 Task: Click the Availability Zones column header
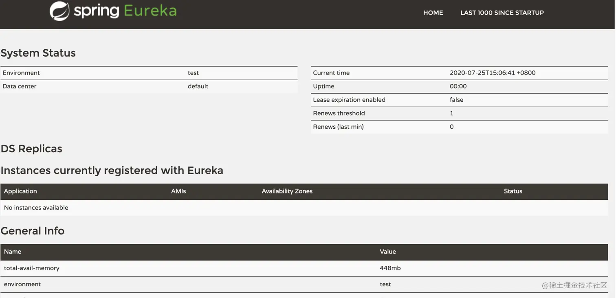[x=287, y=191]
